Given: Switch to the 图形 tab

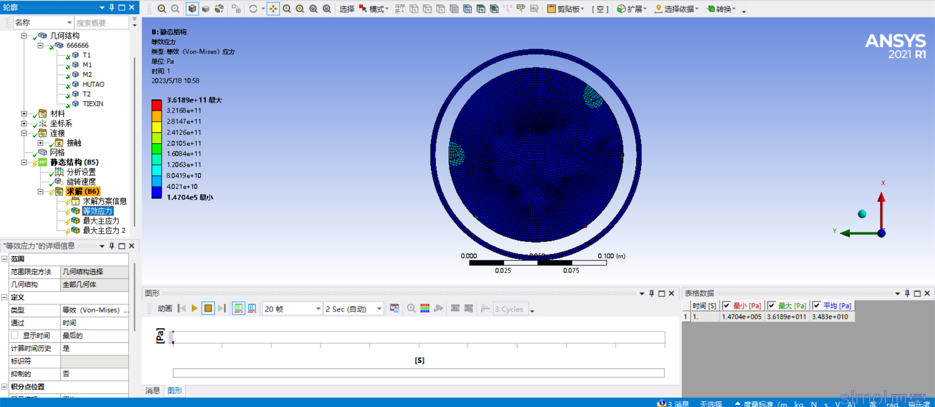Looking at the screenshot, I should pyautogui.click(x=175, y=390).
